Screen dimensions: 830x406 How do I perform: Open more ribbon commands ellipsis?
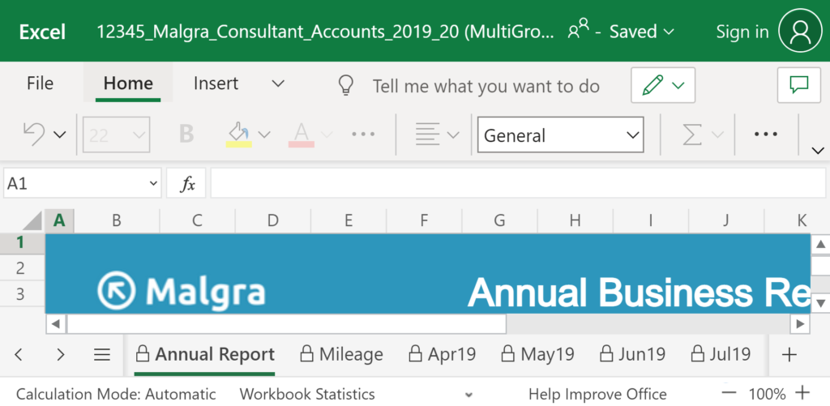(x=765, y=135)
